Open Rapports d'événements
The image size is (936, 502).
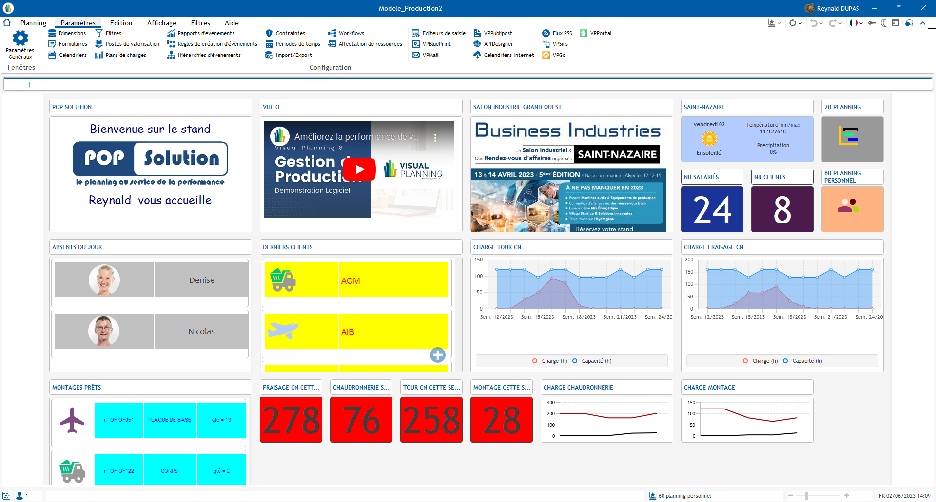(201, 33)
